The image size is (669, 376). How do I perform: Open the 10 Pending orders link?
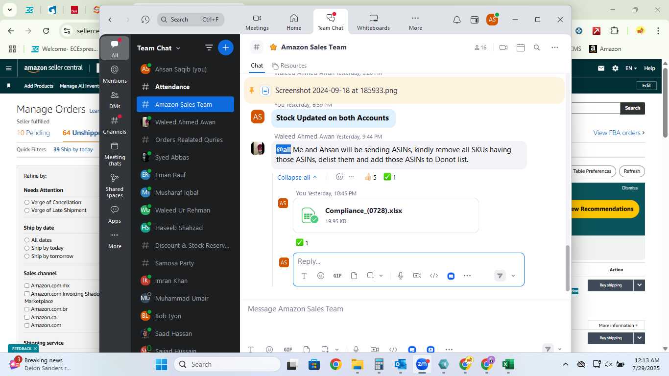[33, 133]
